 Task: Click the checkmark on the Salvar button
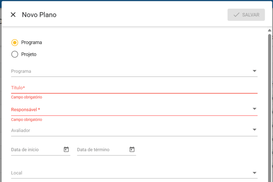click(236, 15)
